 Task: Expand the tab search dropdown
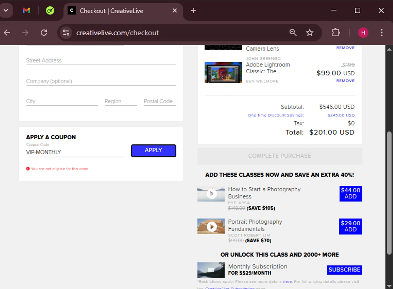point(6,10)
